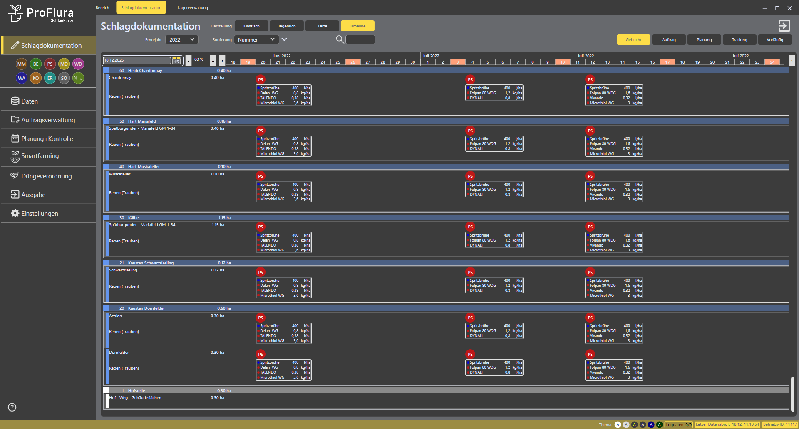799x429 pixels.
Task: Enable the Gebucht status filter
Action: click(x=633, y=40)
